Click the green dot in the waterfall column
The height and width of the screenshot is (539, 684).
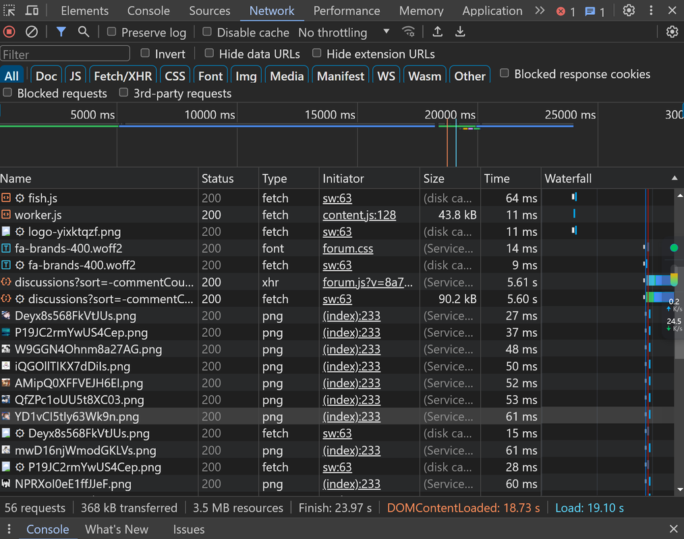673,248
